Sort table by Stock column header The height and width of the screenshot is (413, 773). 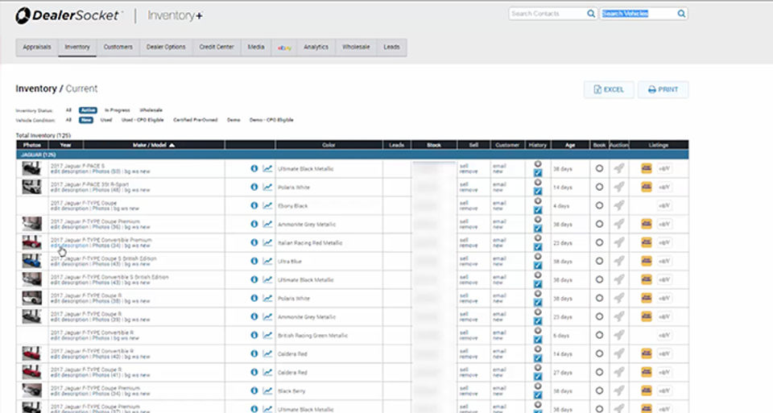coord(434,145)
